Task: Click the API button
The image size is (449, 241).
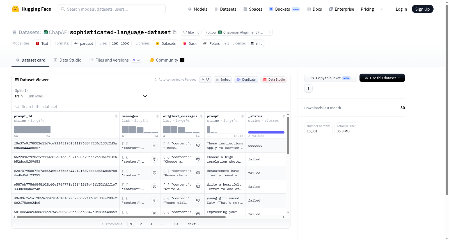Action: [x=205, y=79]
